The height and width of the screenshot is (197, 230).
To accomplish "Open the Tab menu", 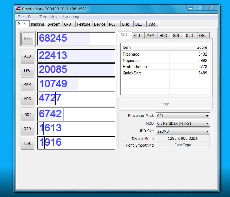I will [x=42, y=17].
